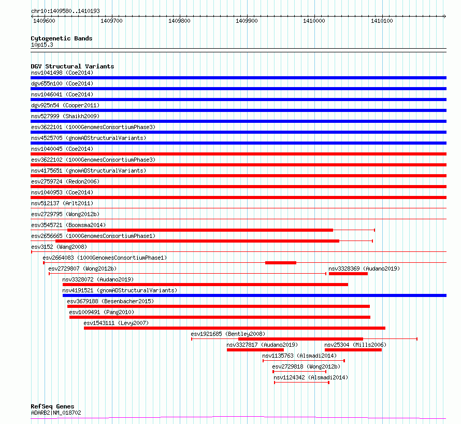Image resolution: width=461 pixels, height=424 pixels.
Task: Click the esv2729818 interval line
Action: [x=299, y=372]
